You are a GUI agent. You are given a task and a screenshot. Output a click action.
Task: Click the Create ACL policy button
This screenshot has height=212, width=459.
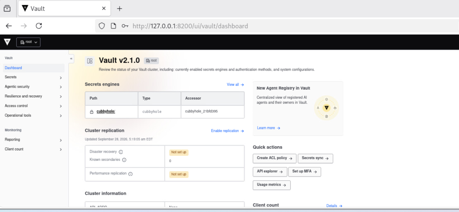[275, 158]
